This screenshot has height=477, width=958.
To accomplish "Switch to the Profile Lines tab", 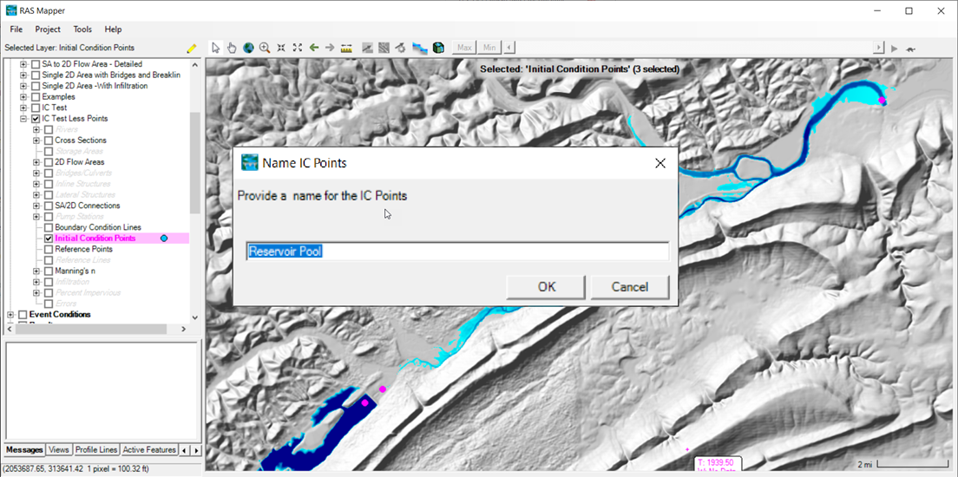I will tap(95, 450).
